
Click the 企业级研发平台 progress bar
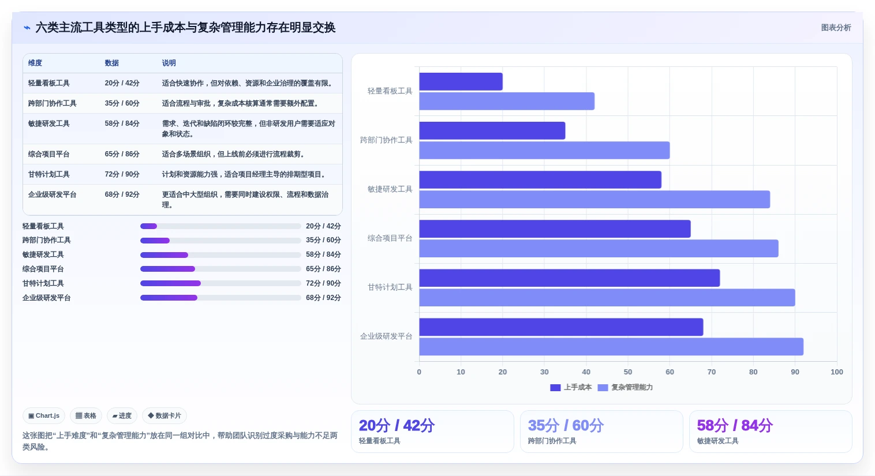tap(220, 298)
